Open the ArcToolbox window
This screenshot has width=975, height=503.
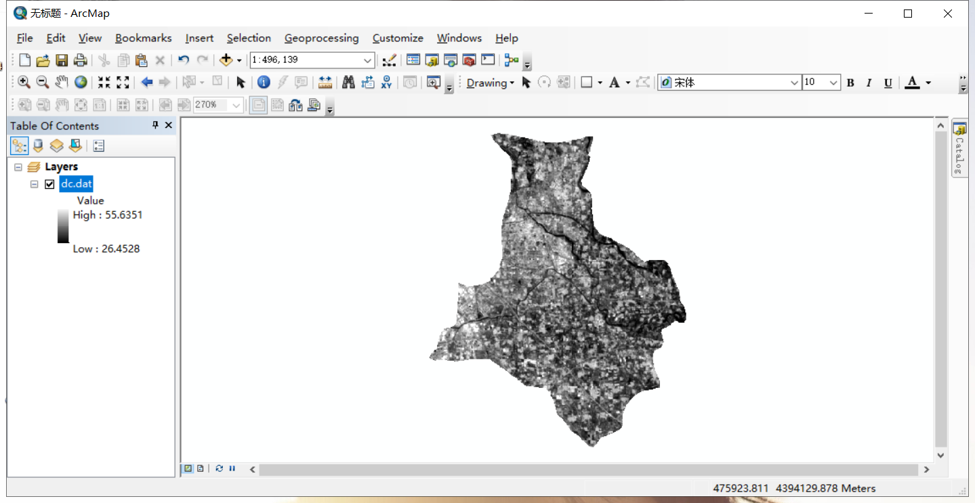pyautogui.click(x=469, y=60)
